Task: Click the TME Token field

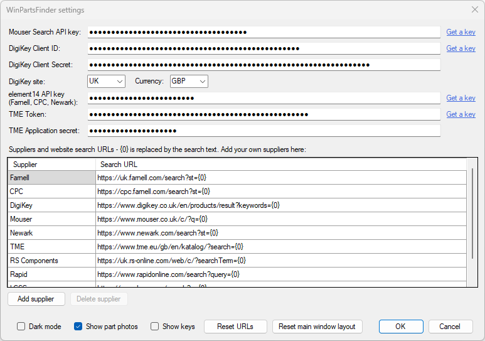Action: tap(264, 114)
